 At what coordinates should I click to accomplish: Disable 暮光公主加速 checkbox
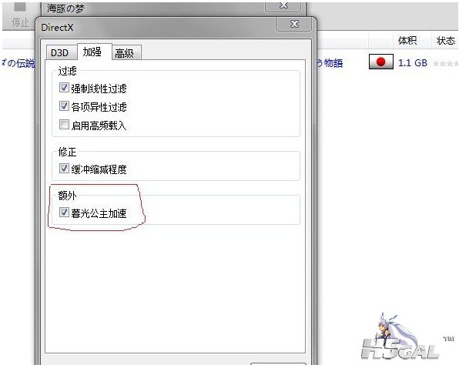pyautogui.click(x=64, y=213)
